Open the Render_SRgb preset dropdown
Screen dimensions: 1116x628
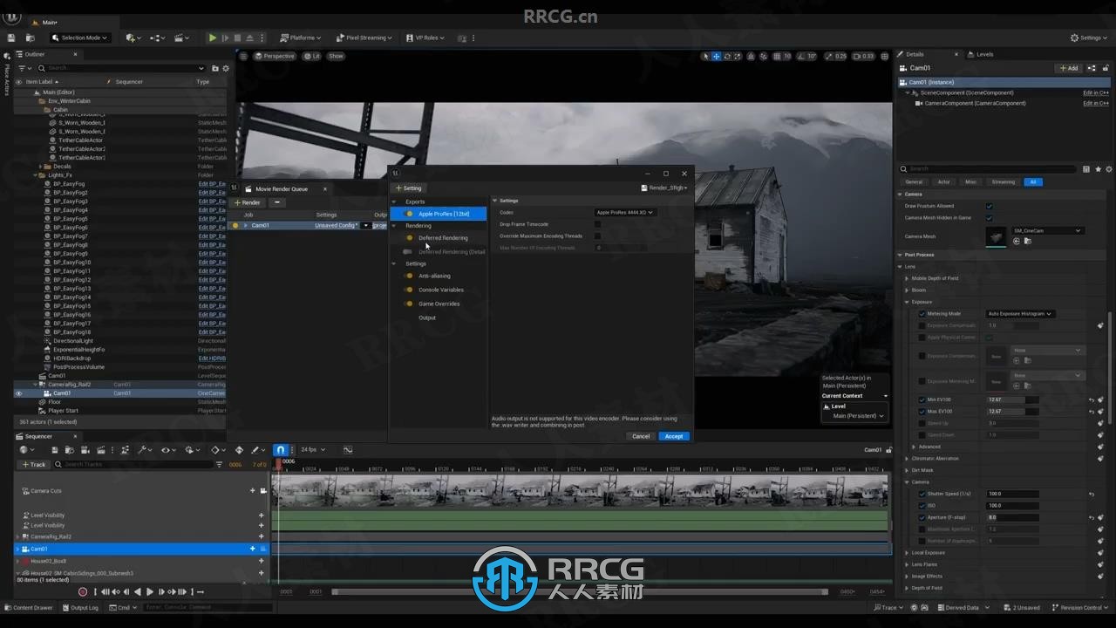tap(664, 188)
